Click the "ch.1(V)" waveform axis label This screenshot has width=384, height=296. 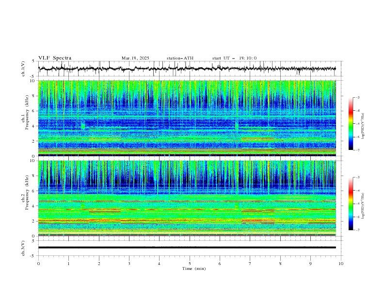[23, 69]
